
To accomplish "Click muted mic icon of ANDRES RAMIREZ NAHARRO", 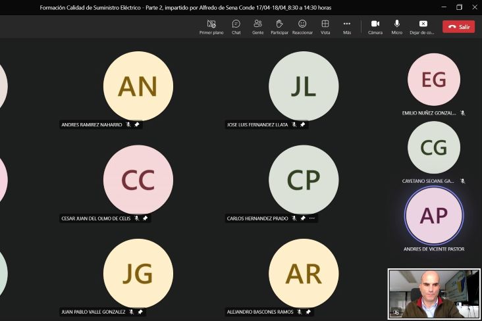I will [128, 124].
